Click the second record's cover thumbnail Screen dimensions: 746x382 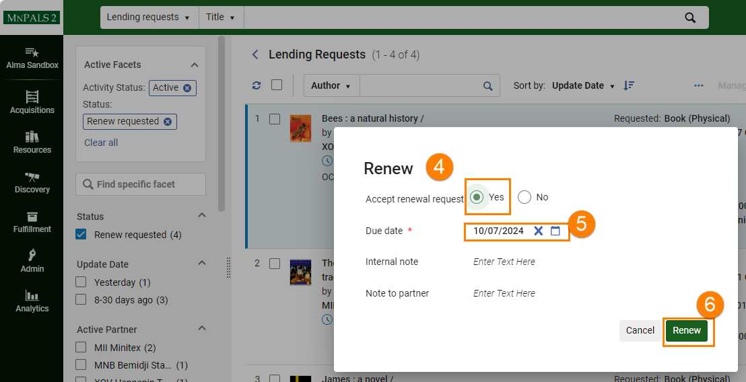301,272
